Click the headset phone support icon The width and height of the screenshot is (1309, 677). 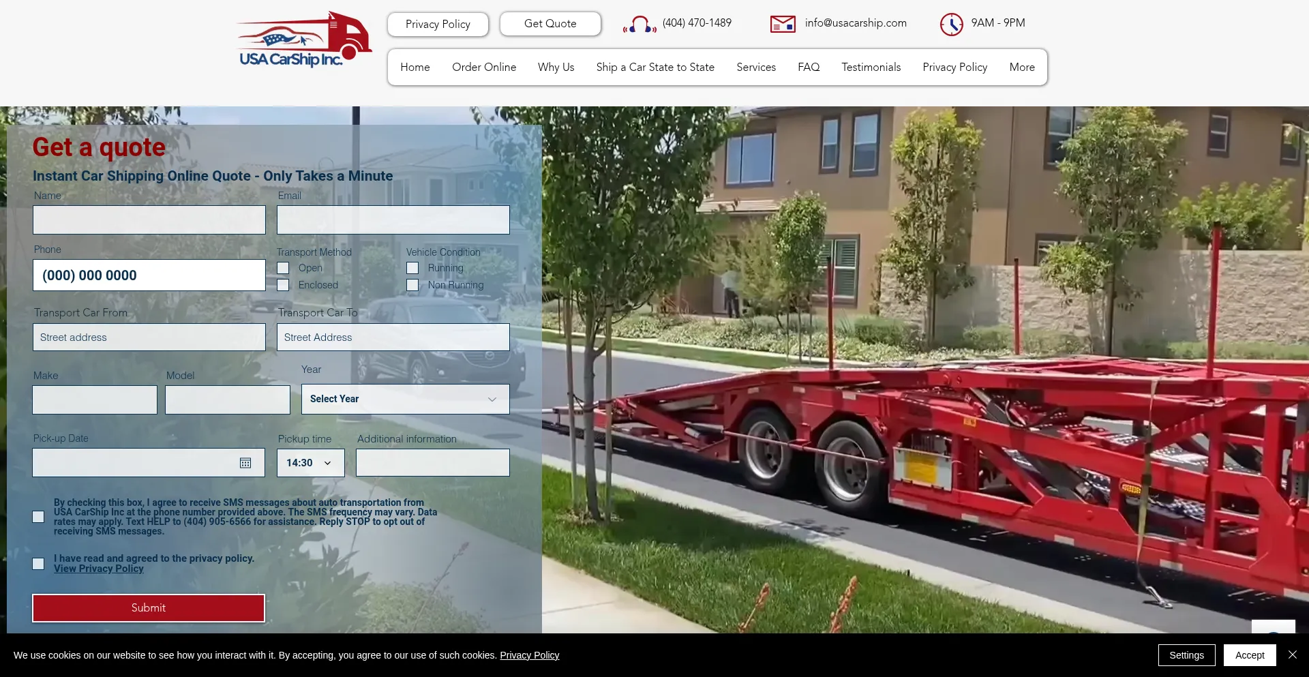[639, 25]
